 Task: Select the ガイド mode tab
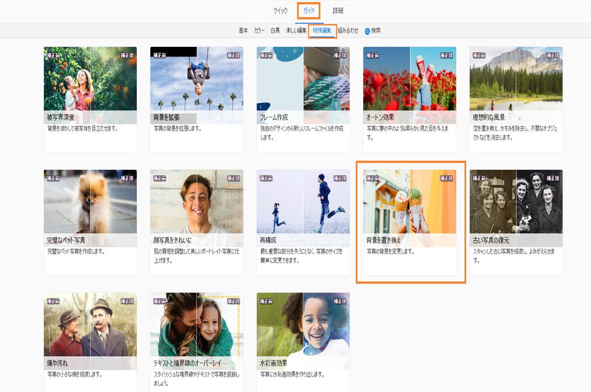pos(309,11)
